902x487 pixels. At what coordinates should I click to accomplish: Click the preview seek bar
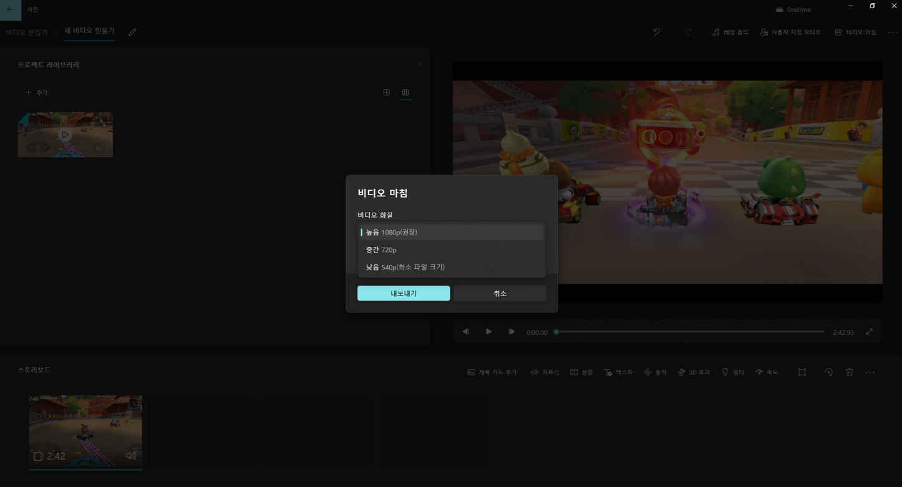click(x=690, y=332)
